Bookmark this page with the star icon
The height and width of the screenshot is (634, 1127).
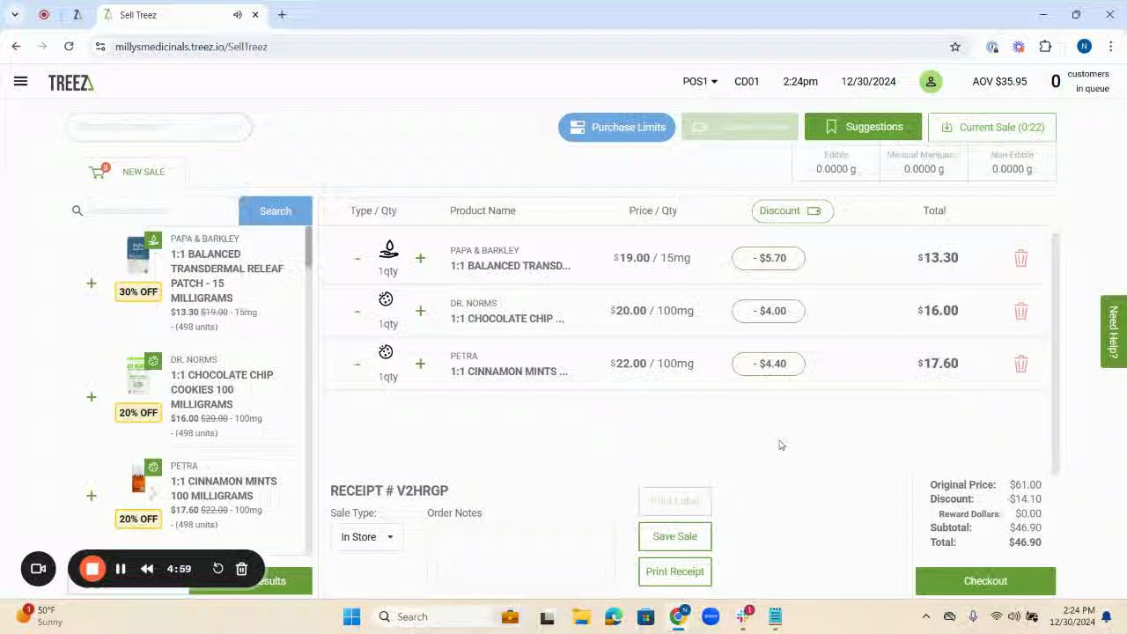(955, 47)
